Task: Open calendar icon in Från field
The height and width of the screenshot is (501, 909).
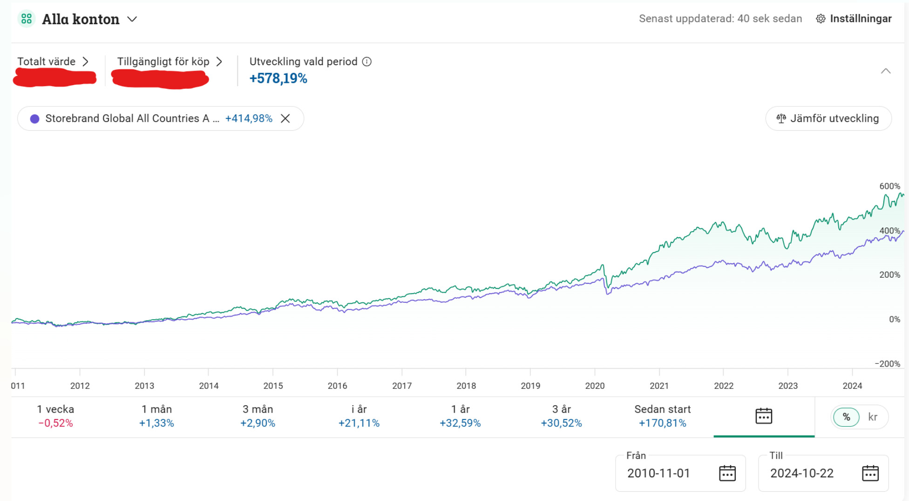Action: click(727, 473)
